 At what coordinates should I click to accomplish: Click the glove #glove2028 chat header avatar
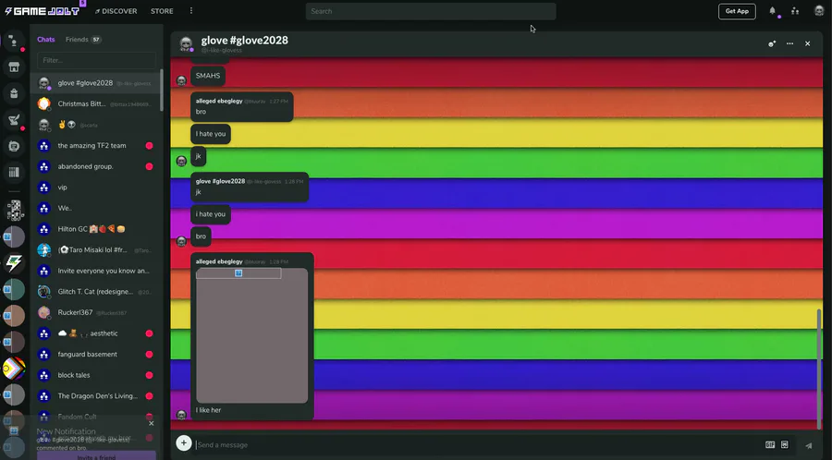click(186, 44)
